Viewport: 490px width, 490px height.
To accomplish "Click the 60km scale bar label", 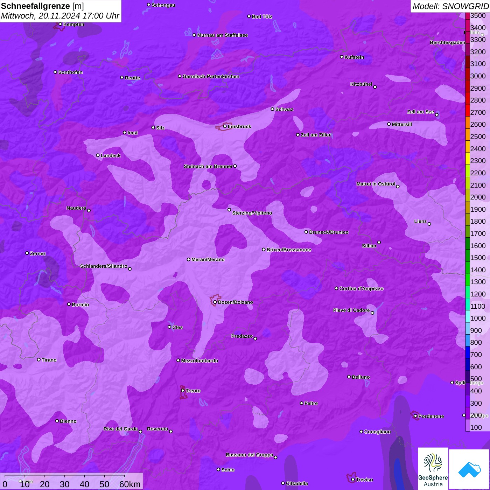I will (x=130, y=484).
